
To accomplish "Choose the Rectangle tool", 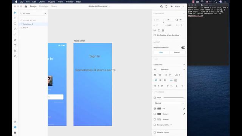I will [15, 18].
